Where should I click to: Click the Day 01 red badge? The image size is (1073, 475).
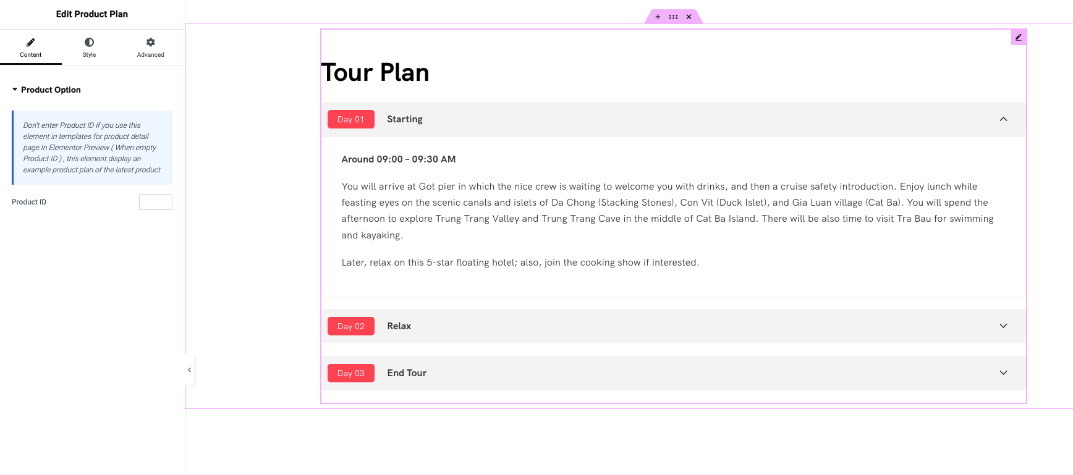tap(351, 119)
